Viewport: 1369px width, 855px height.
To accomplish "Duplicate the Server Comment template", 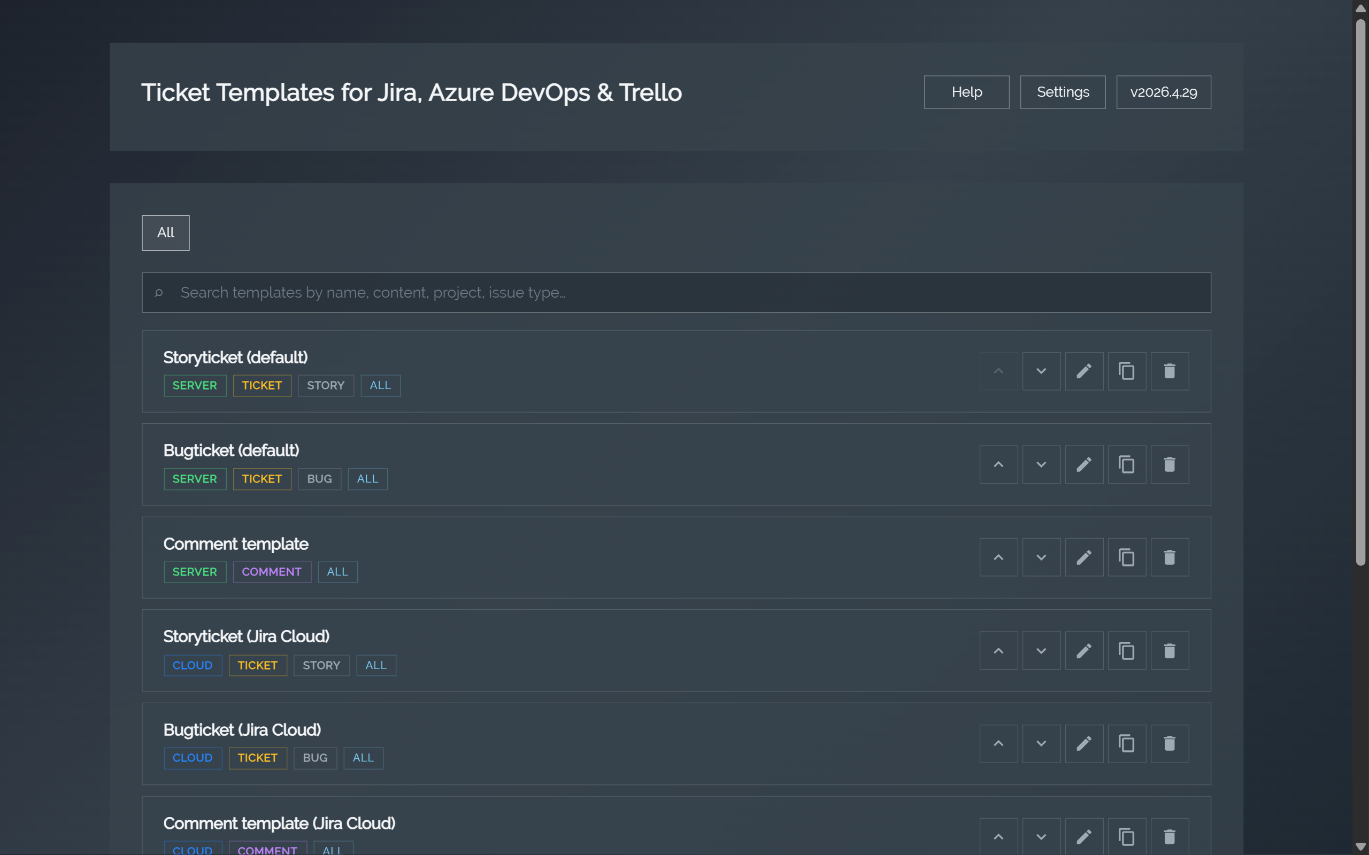I will (1127, 557).
